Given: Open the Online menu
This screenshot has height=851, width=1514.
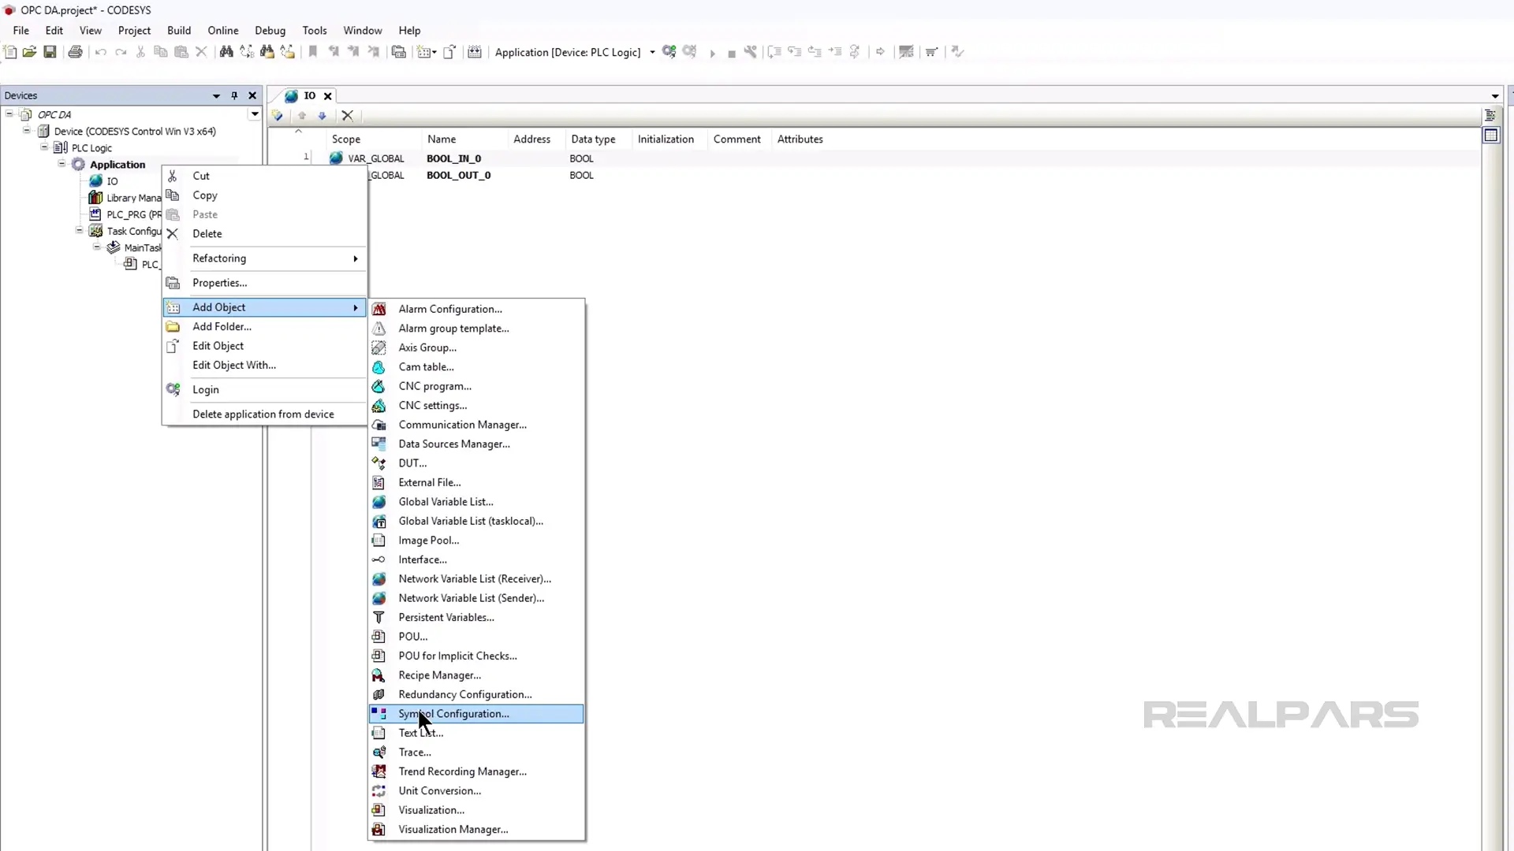Looking at the screenshot, I should (223, 30).
